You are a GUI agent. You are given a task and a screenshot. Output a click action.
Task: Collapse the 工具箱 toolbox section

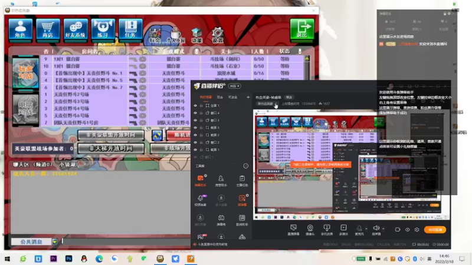[x=245, y=166]
